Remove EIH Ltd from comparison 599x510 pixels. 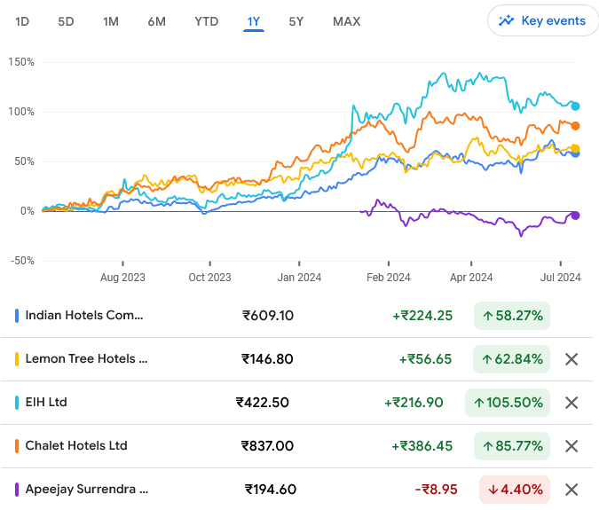click(571, 403)
